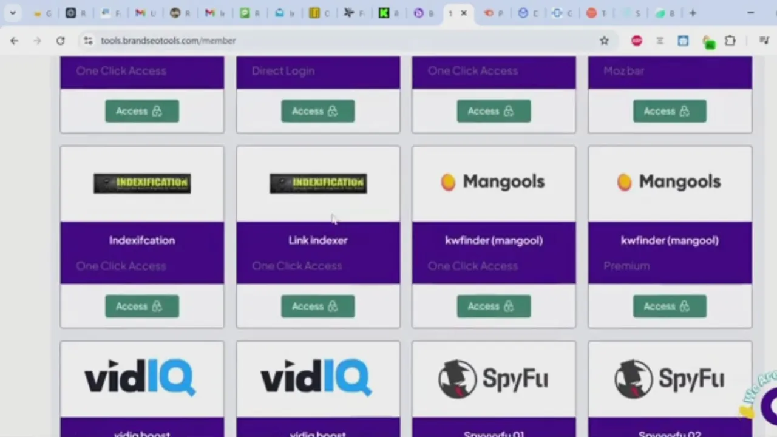View site information icon beside URL
This screenshot has height=437, width=777.
88,41
